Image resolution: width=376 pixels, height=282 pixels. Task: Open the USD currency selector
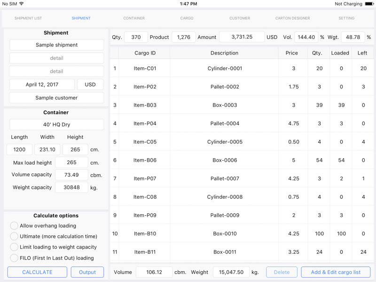90,85
